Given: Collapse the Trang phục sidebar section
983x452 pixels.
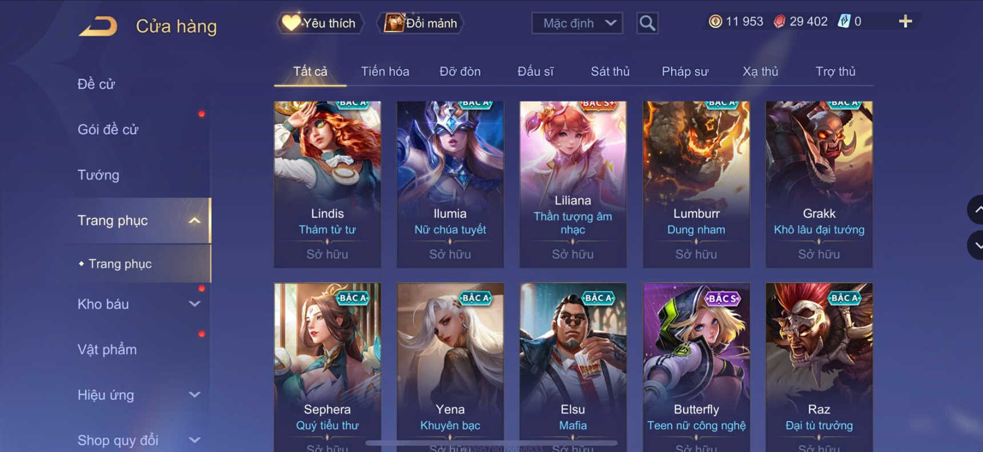Looking at the screenshot, I should tap(195, 221).
